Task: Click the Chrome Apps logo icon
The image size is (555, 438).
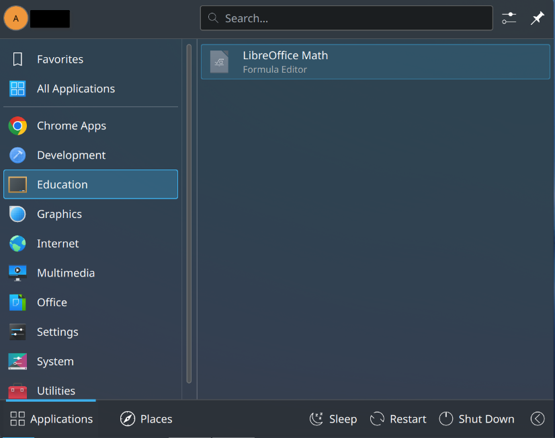Action: [17, 126]
